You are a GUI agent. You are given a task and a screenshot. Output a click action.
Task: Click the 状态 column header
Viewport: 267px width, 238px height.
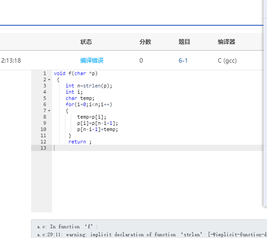(86, 42)
